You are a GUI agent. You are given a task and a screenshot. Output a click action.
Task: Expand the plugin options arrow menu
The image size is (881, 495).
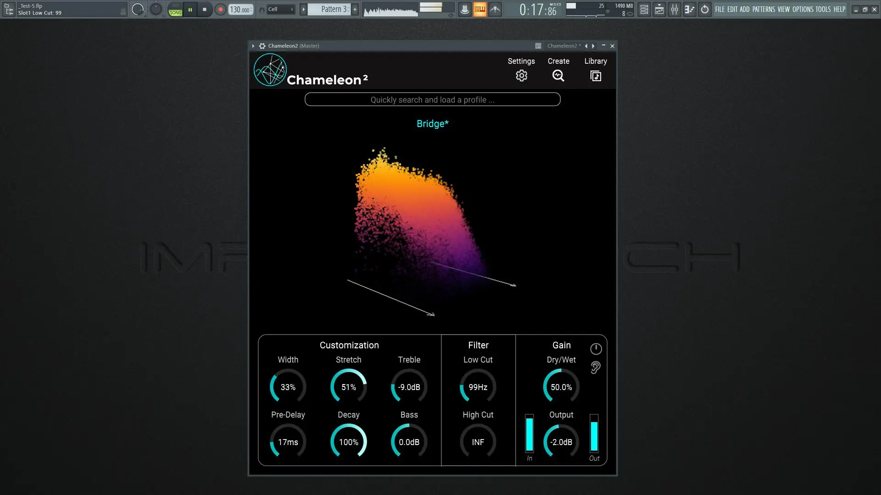click(253, 46)
